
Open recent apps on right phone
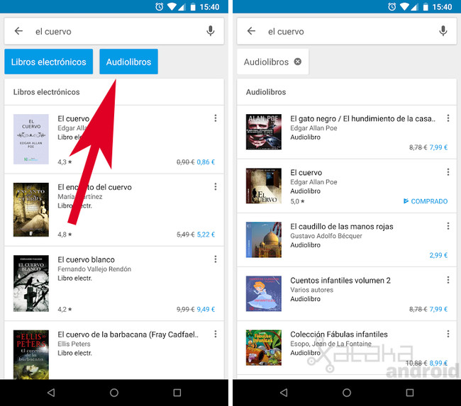point(409,392)
